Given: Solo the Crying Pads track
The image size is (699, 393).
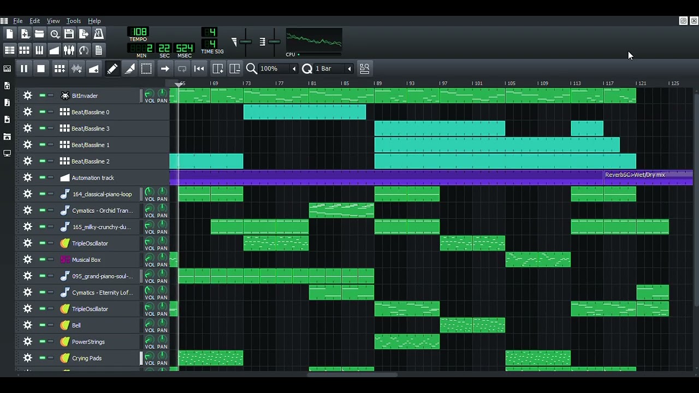Looking at the screenshot, I should point(51,358).
